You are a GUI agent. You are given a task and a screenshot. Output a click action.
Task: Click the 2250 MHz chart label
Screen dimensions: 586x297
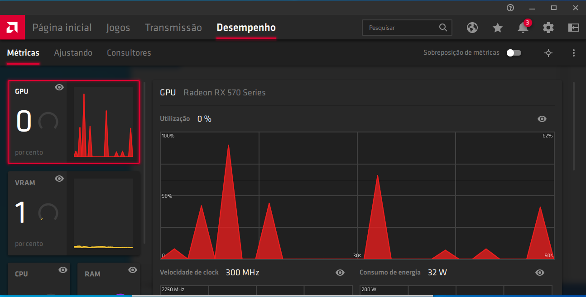tap(173, 289)
